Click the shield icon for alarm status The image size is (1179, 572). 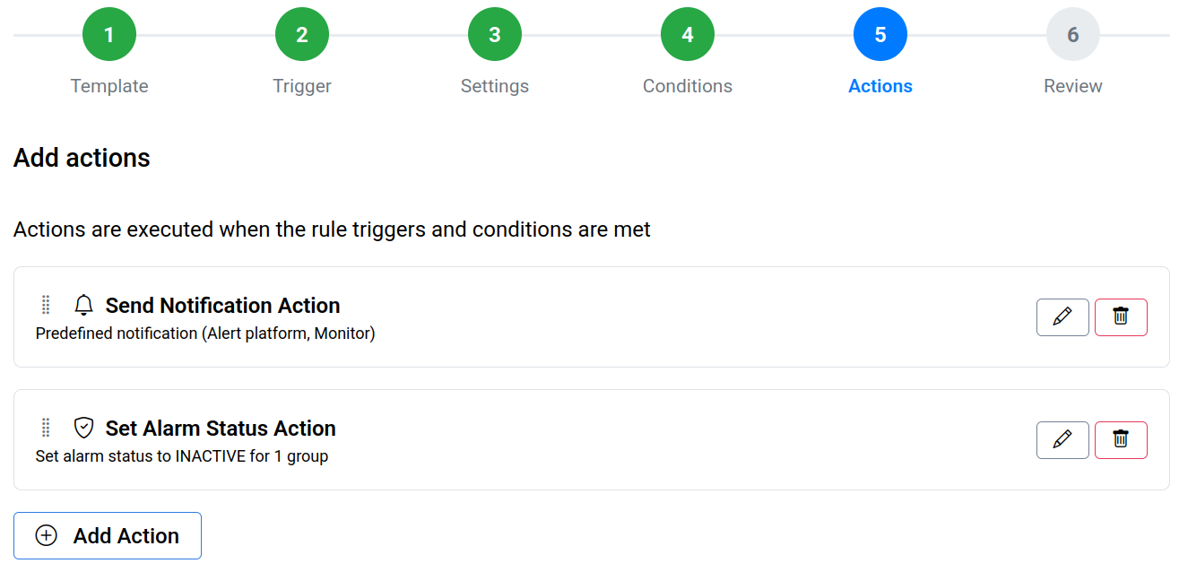[83, 429]
